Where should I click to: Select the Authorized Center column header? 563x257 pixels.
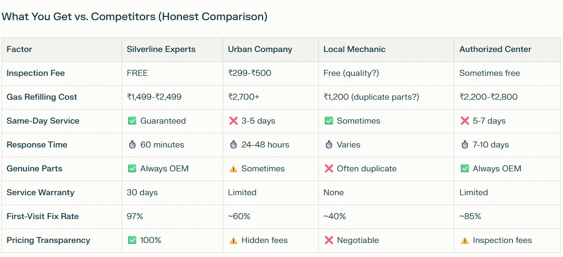[495, 49]
